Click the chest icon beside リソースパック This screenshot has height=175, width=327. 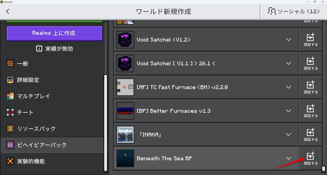(10, 129)
